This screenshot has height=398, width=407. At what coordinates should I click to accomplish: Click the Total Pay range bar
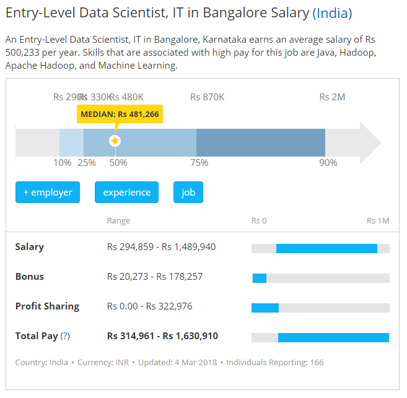click(333, 337)
